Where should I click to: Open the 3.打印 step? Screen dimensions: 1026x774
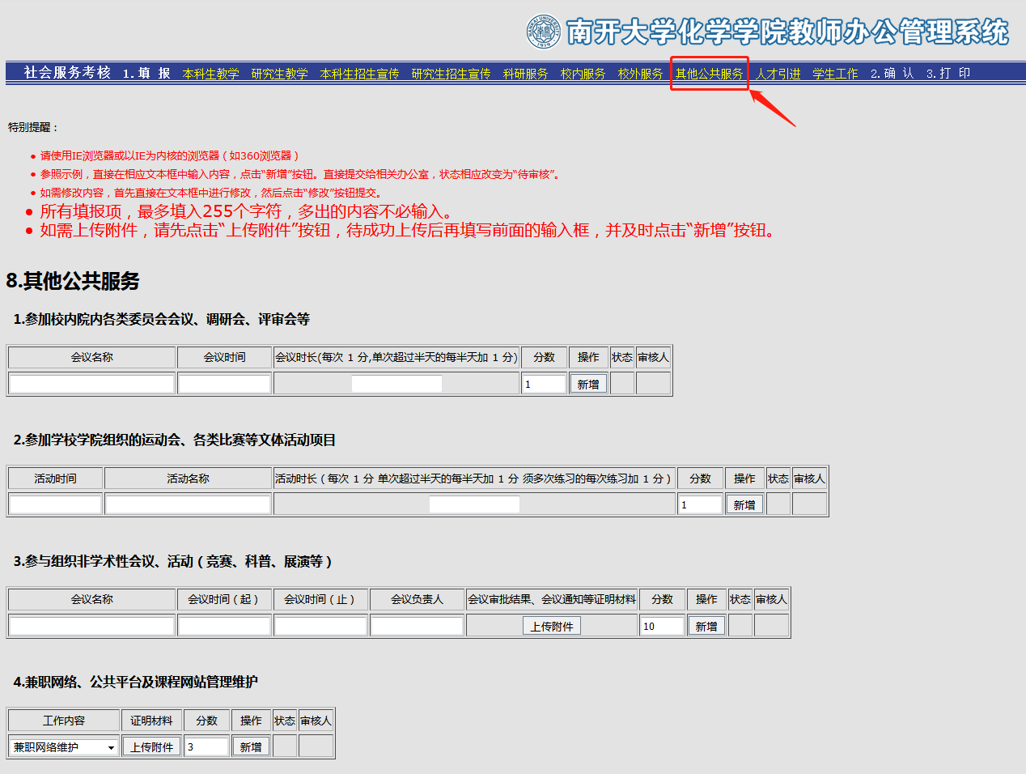click(x=948, y=74)
